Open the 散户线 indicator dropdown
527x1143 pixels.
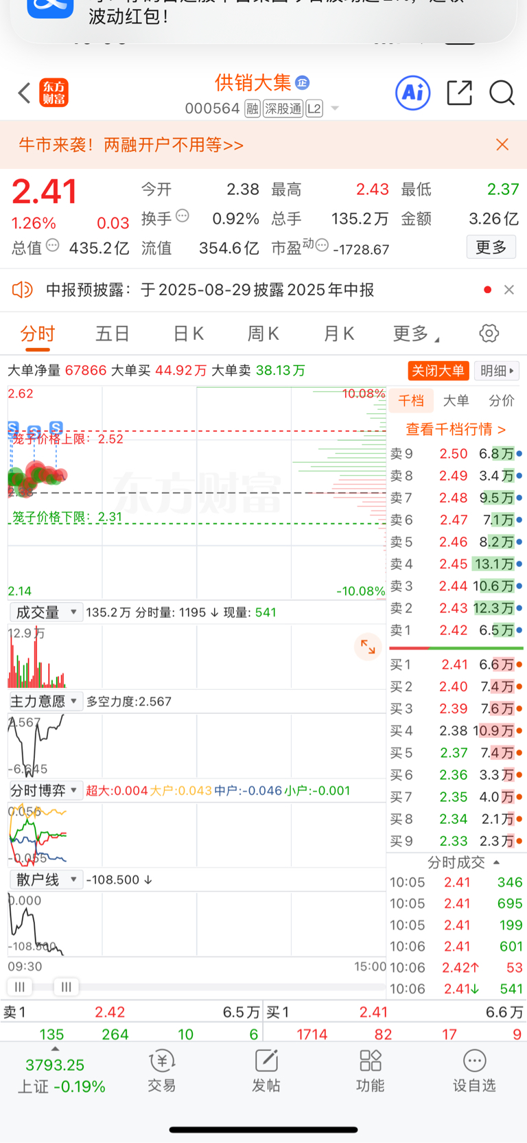(x=46, y=879)
